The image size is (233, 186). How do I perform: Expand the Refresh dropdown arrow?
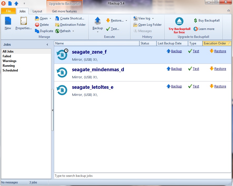pos(73,31)
